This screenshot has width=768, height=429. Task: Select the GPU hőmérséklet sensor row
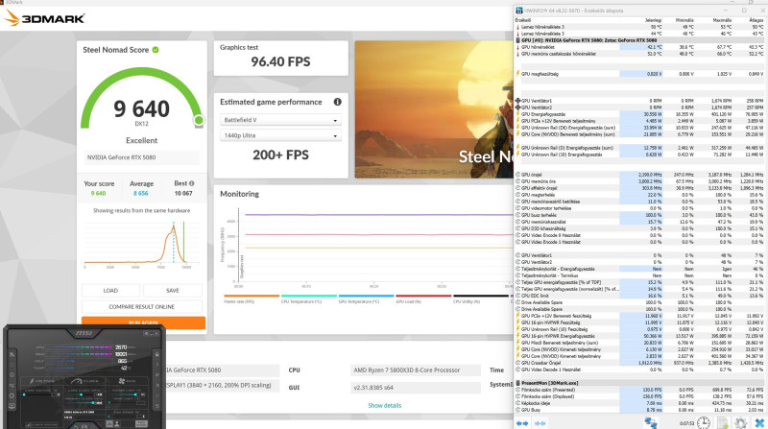(x=640, y=47)
